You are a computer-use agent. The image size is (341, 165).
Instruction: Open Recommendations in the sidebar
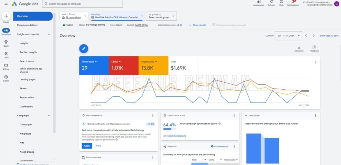click(x=27, y=25)
